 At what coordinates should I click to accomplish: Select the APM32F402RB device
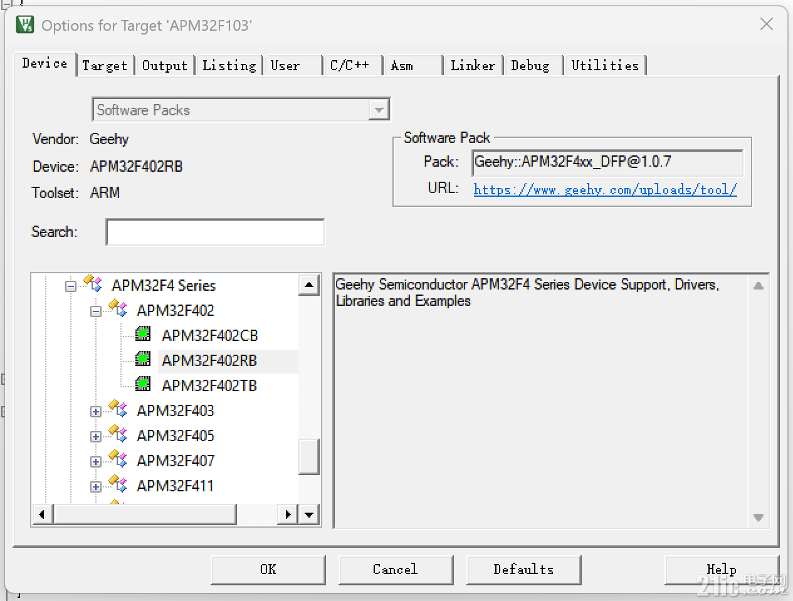pos(209,361)
